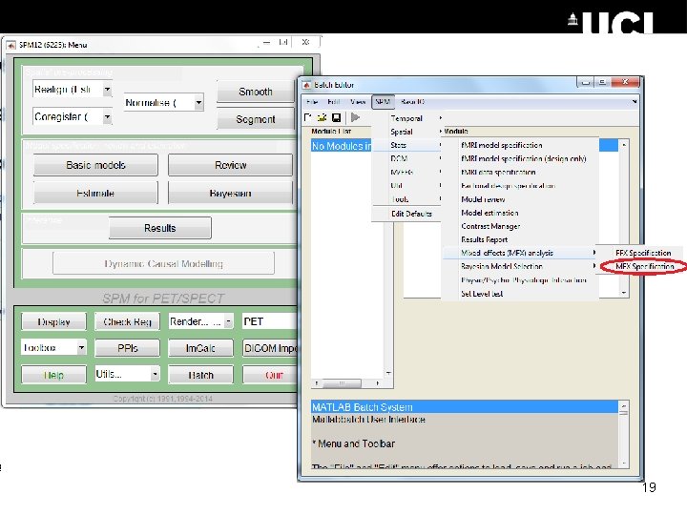Click the Save Batch floppy disk icon
687x515 pixels.
tap(337, 117)
